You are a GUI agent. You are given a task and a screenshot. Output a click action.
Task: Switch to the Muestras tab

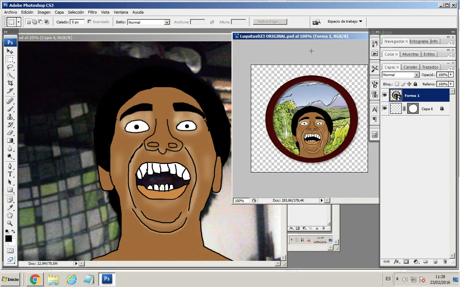(x=410, y=54)
